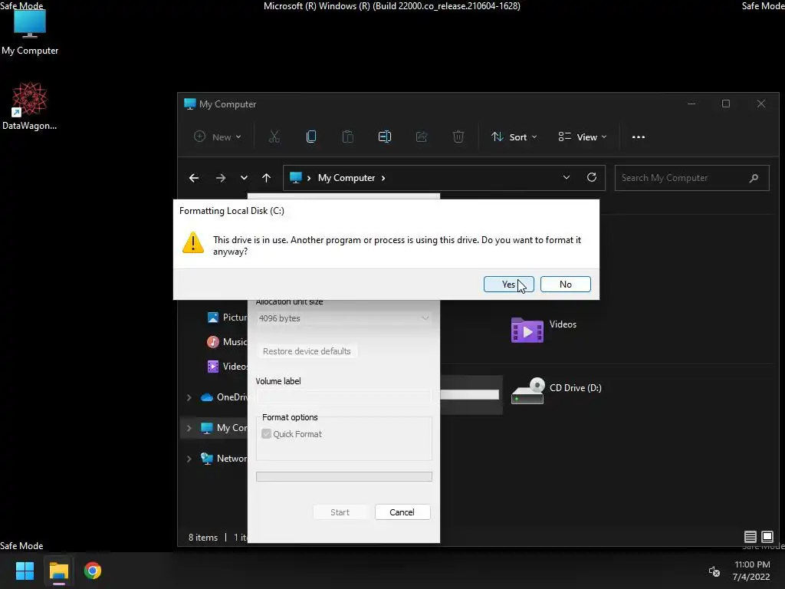The image size is (785, 589).
Task: Expand the OneDrive tree node
Action: coord(189,397)
